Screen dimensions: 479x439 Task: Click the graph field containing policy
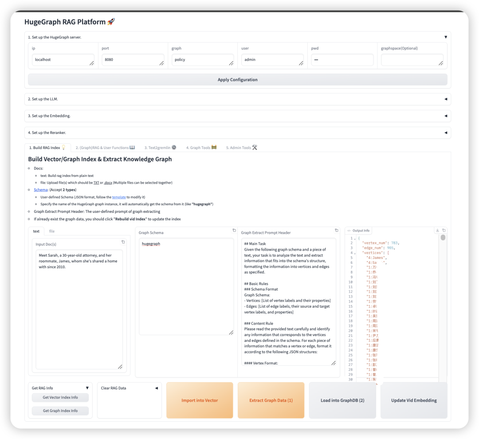click(203, 60)
